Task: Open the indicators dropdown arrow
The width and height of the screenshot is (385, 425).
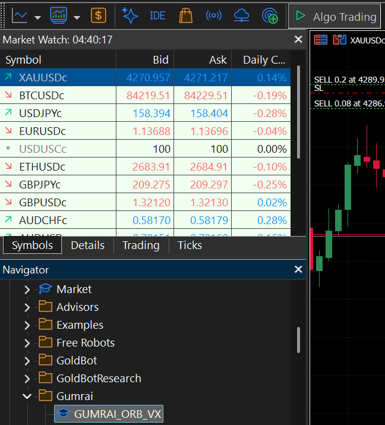Action: tap(77, 18)
